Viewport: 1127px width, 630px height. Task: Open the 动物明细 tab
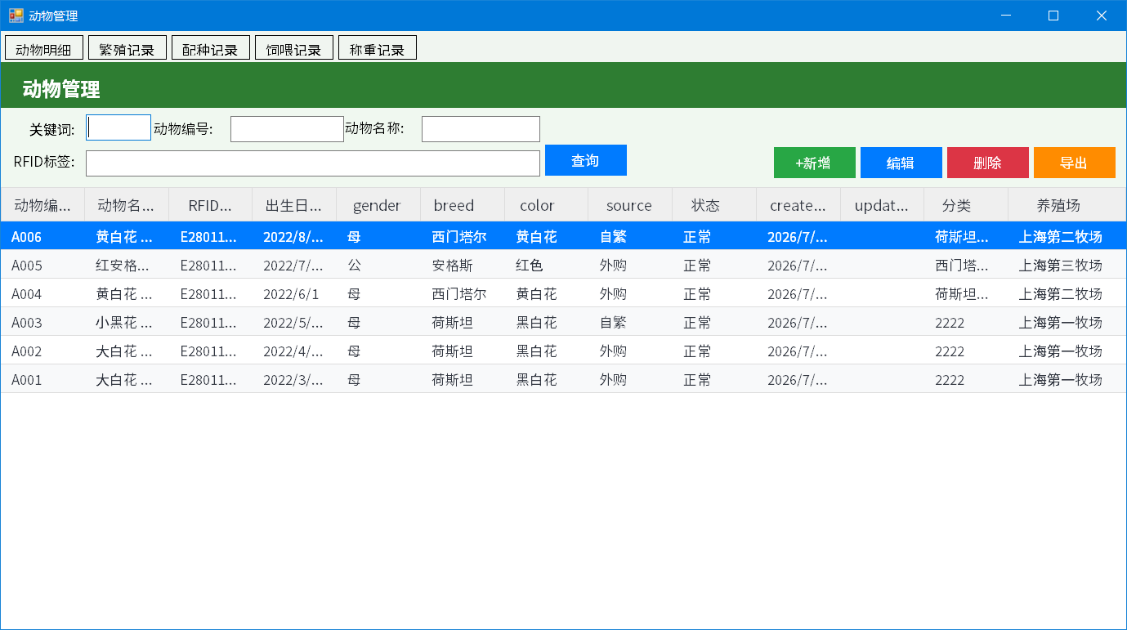pyautogui.click(x=44, y=48)
